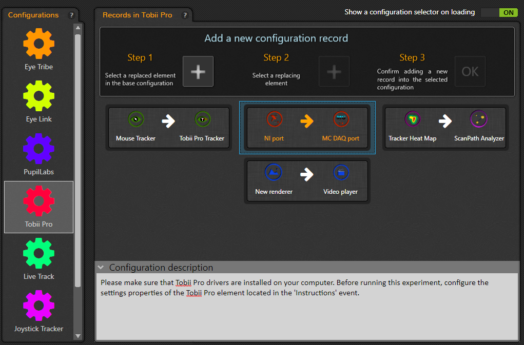This screenshot has width=524, height=345.
Task: Click inside the configuration description text box
Action: 307,306
